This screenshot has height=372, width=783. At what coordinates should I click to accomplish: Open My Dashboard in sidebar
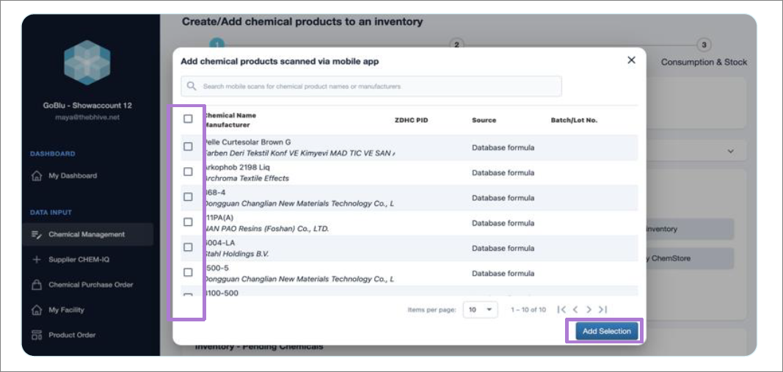(73, 176)
